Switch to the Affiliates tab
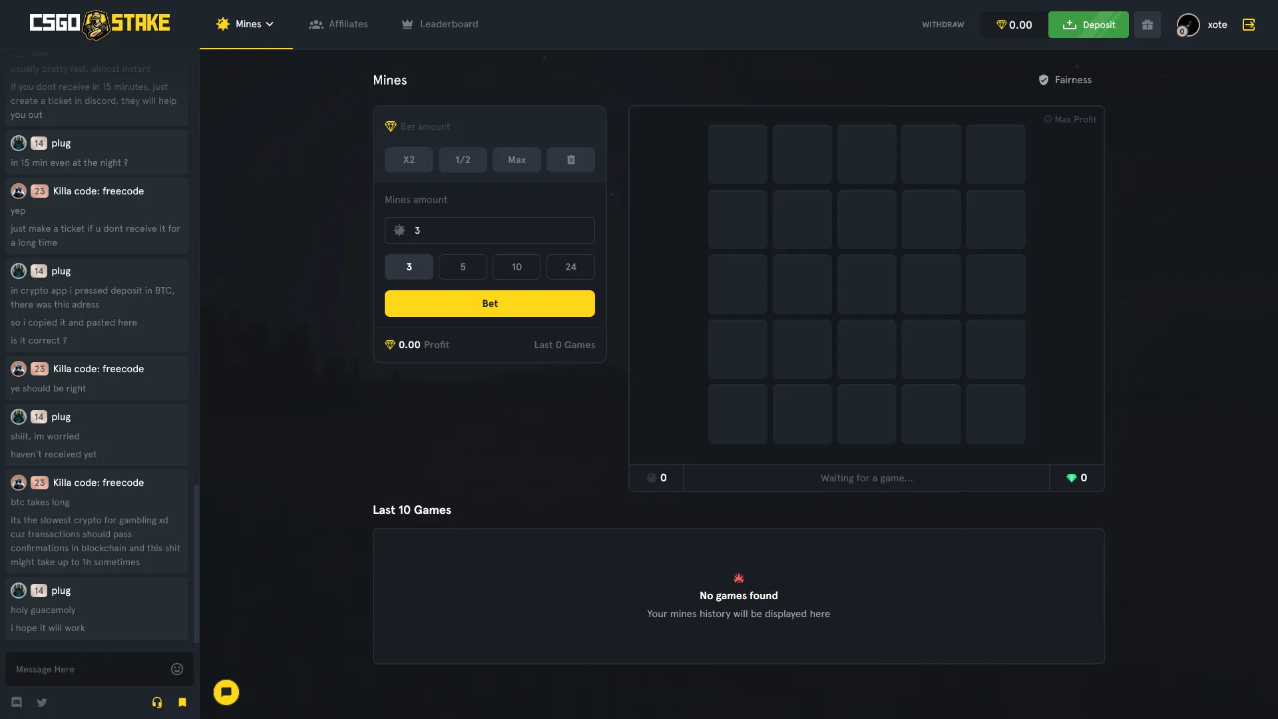The height and width of the screenshot is (719, 1278). point(338,24)
